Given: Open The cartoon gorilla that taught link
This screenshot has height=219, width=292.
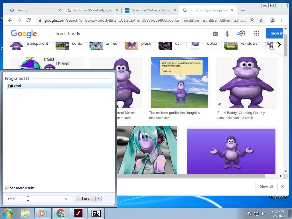Looking at the screenshot, I should tap(176, 113).
